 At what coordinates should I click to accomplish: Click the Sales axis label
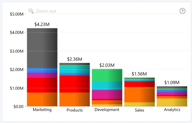coord(140,110)
